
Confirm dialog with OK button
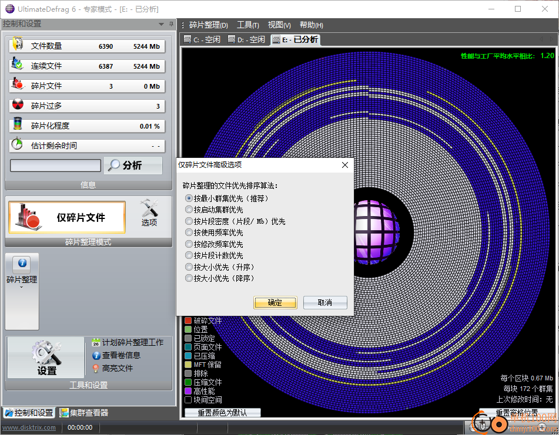tap(275, 302)
